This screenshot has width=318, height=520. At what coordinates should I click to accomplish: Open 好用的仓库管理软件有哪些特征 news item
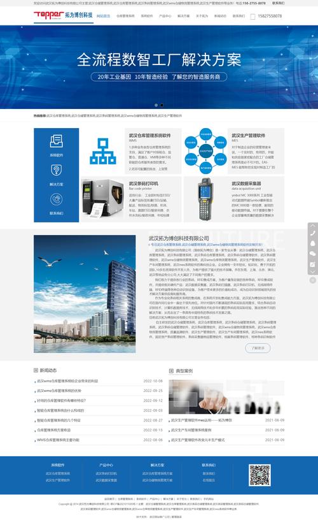(x=61, y=401)
